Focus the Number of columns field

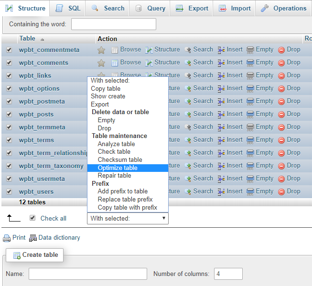click(x=228, y=274)
